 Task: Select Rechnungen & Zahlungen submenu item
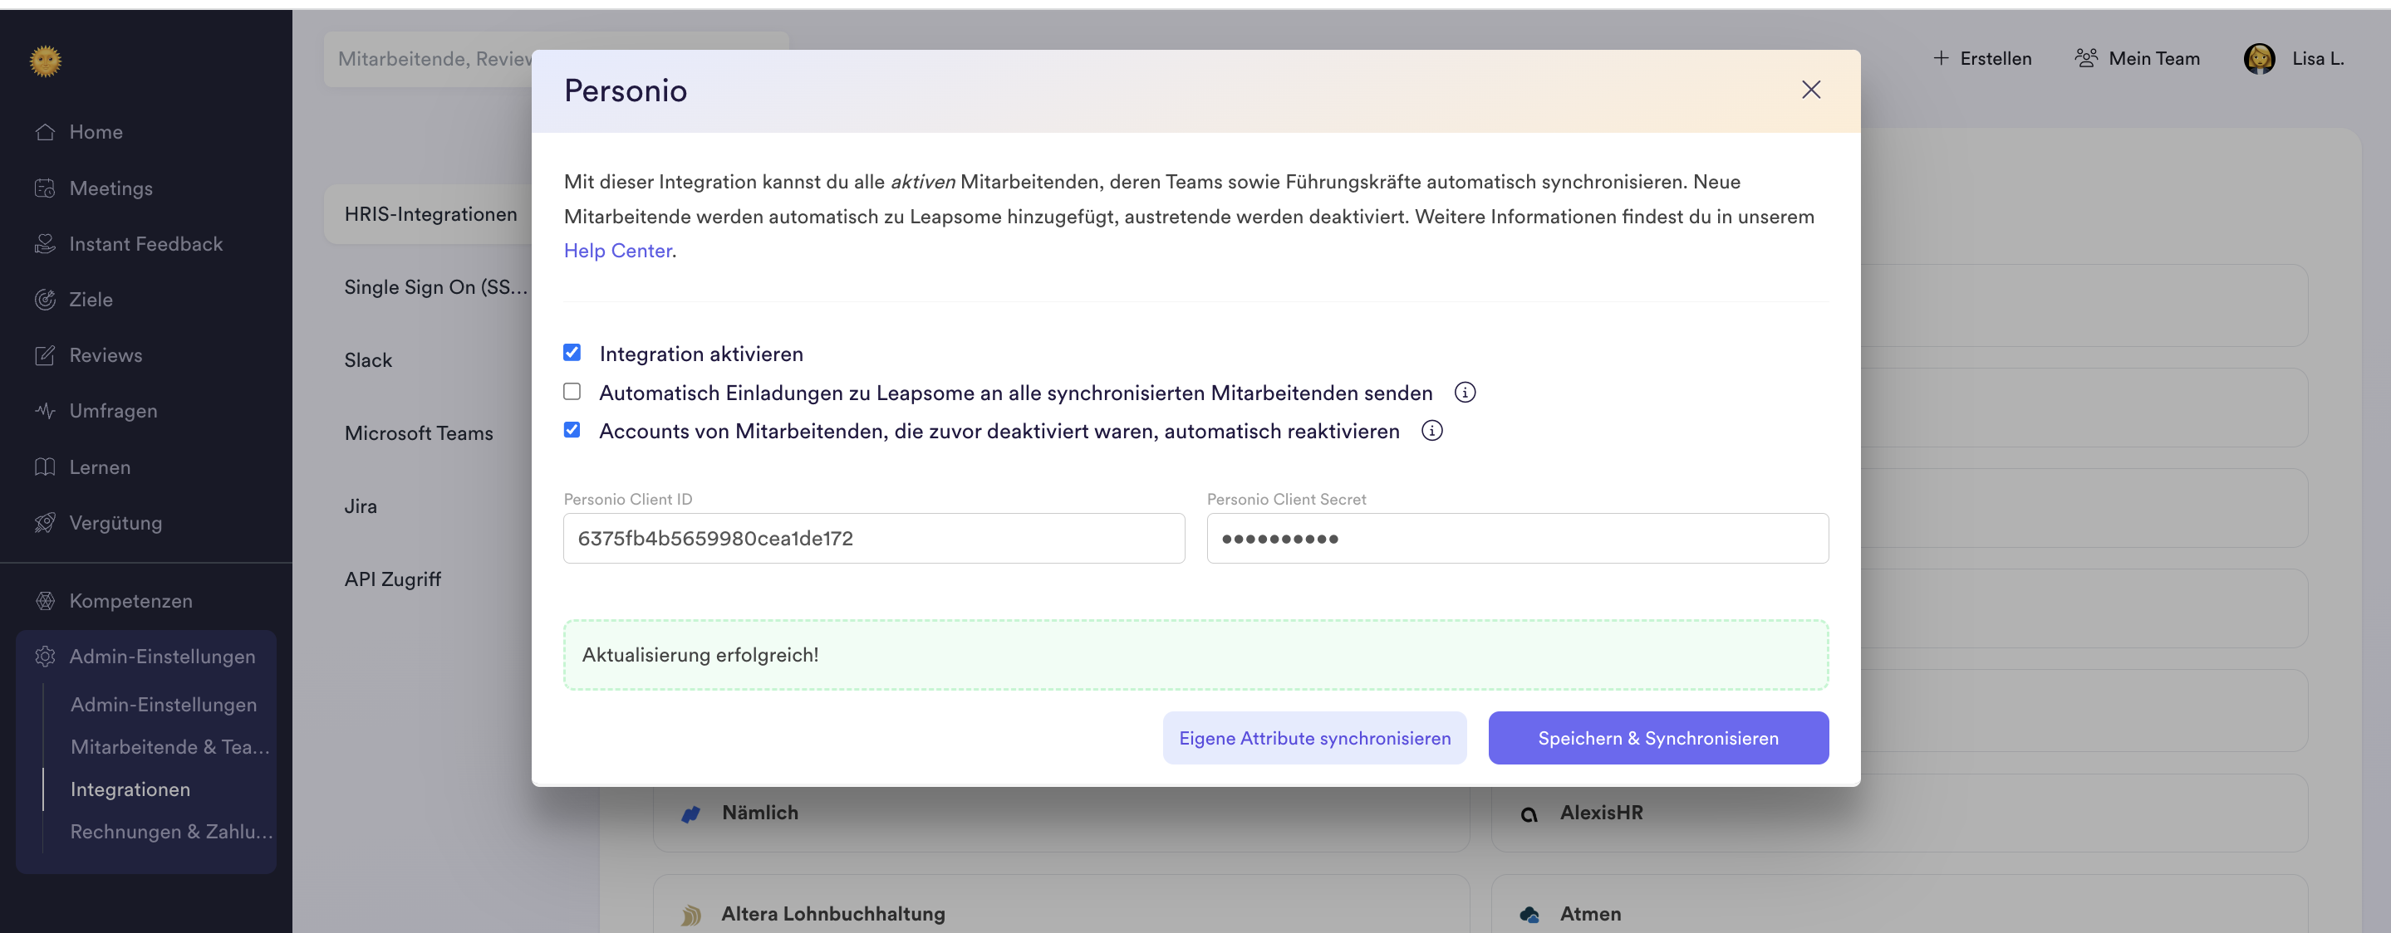coord(172,832)
